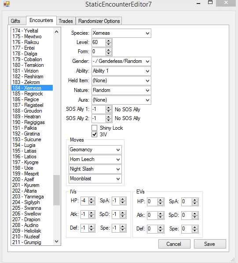
Task: Select 204 - Sigilyph entry
Action: 32,202
